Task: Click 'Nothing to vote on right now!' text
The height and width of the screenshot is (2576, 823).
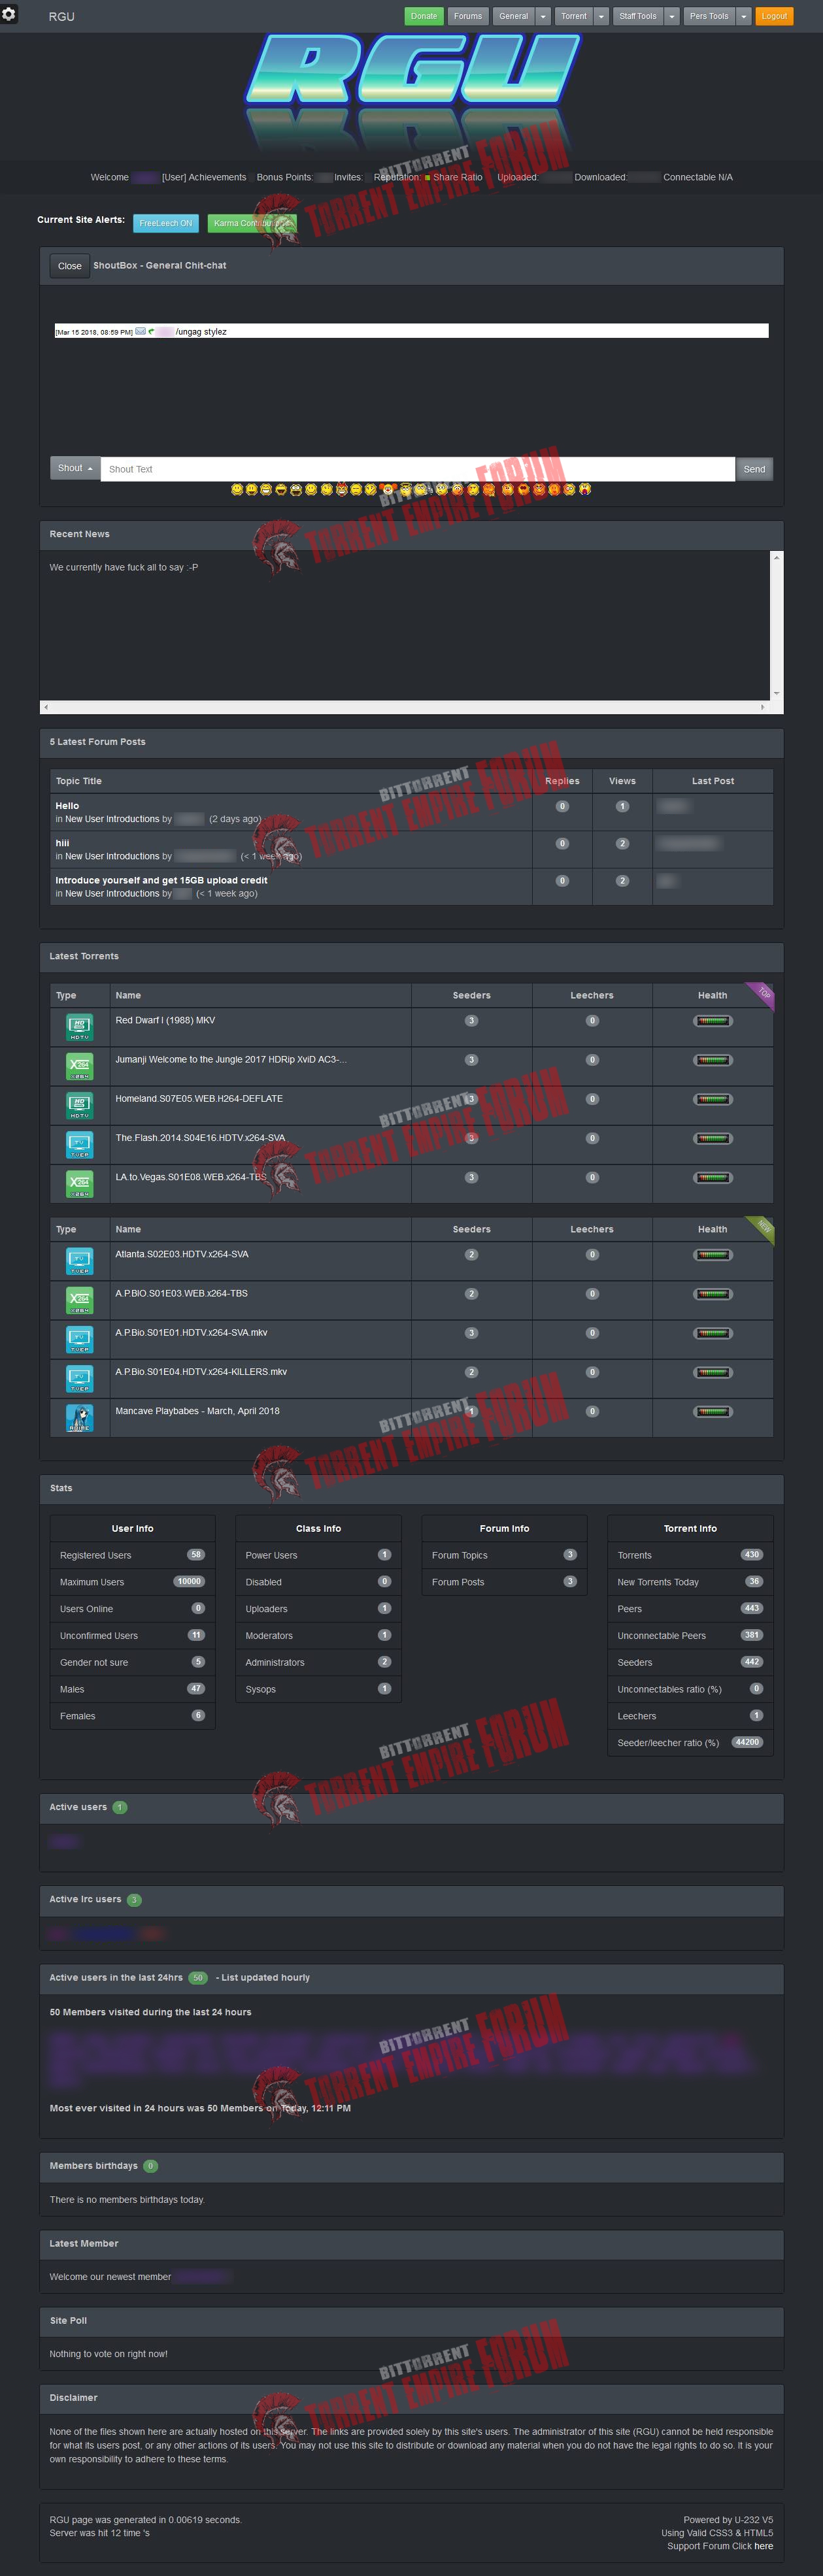Action: coord(109,2354)
